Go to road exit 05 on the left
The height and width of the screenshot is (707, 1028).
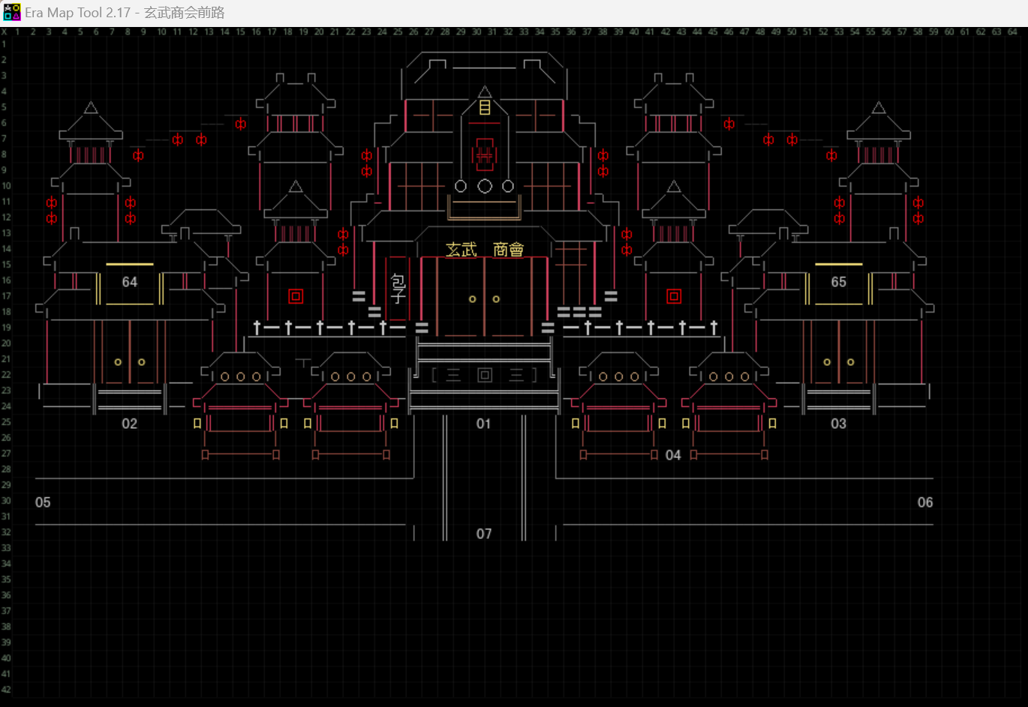click(x=44, y=503)
